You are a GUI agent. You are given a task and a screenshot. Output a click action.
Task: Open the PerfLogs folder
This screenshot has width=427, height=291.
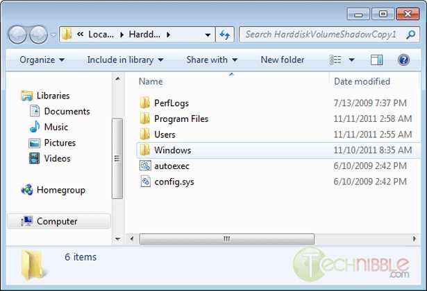pos(171,103)
